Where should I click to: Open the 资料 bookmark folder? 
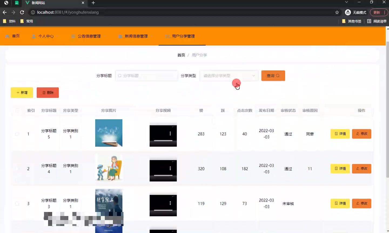pos(9,21)
